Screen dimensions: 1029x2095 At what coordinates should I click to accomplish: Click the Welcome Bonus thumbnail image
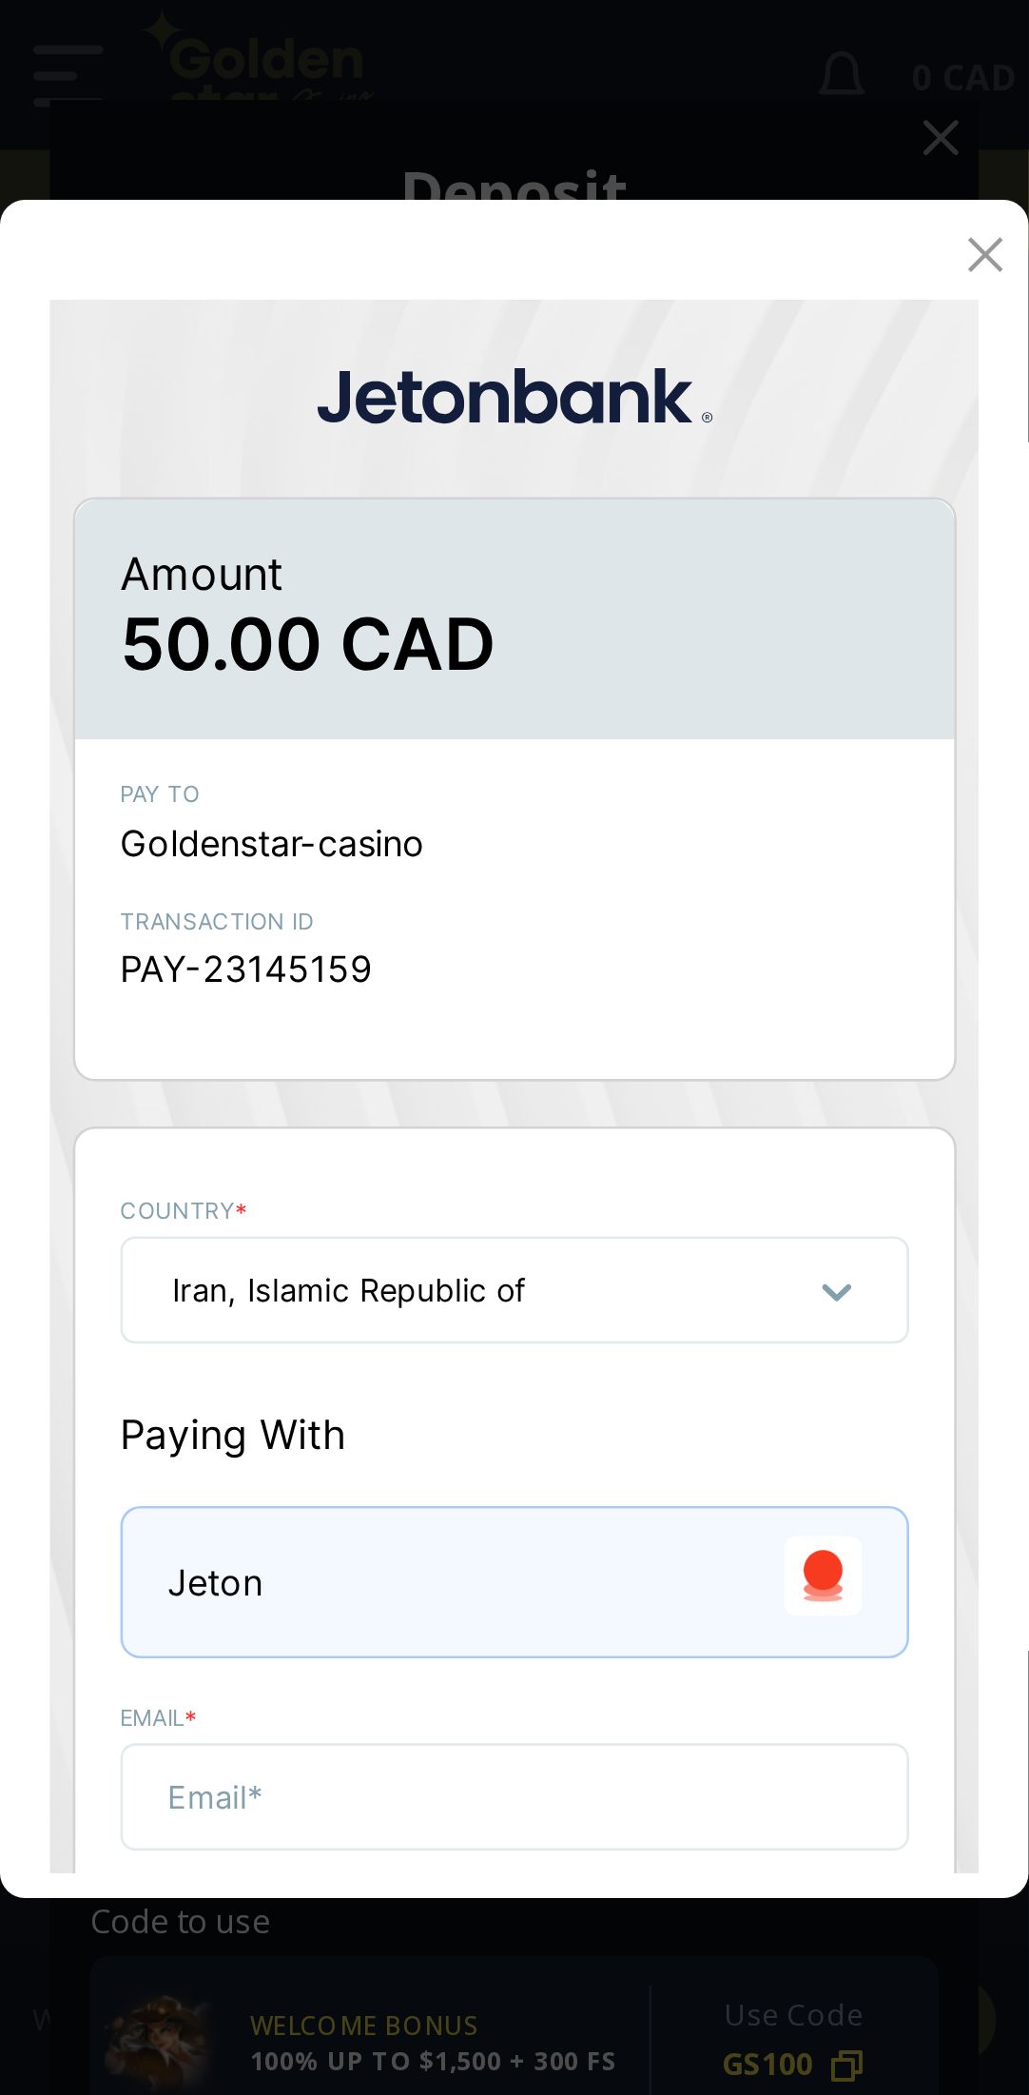pyautogui.click(x=157, y=2041)
